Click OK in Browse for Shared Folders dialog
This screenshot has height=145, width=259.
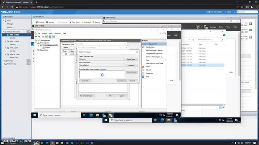tap(110, 96)
